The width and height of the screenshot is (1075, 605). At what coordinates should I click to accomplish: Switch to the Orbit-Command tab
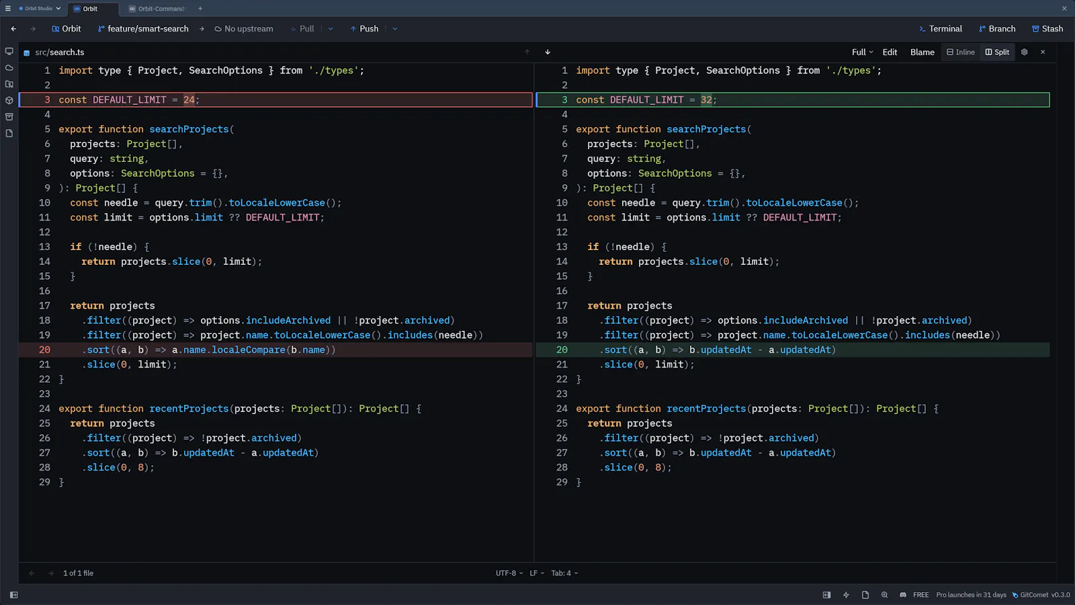point(156,9)
